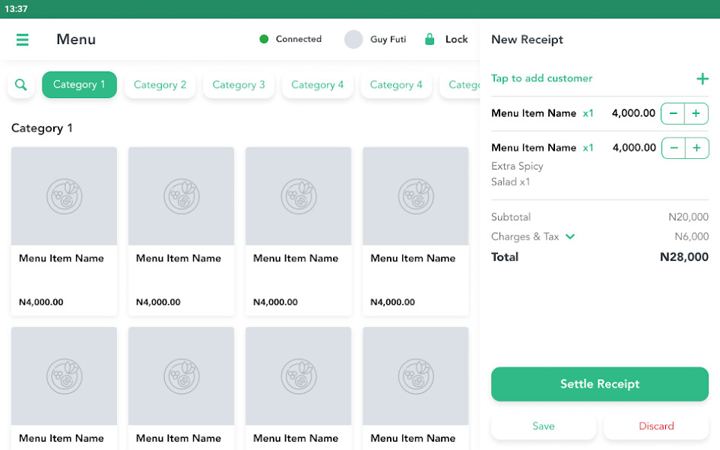Save the current receipt

point(544,426)
